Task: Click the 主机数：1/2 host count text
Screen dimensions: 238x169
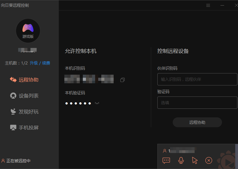Action: (x=16, y=63)
